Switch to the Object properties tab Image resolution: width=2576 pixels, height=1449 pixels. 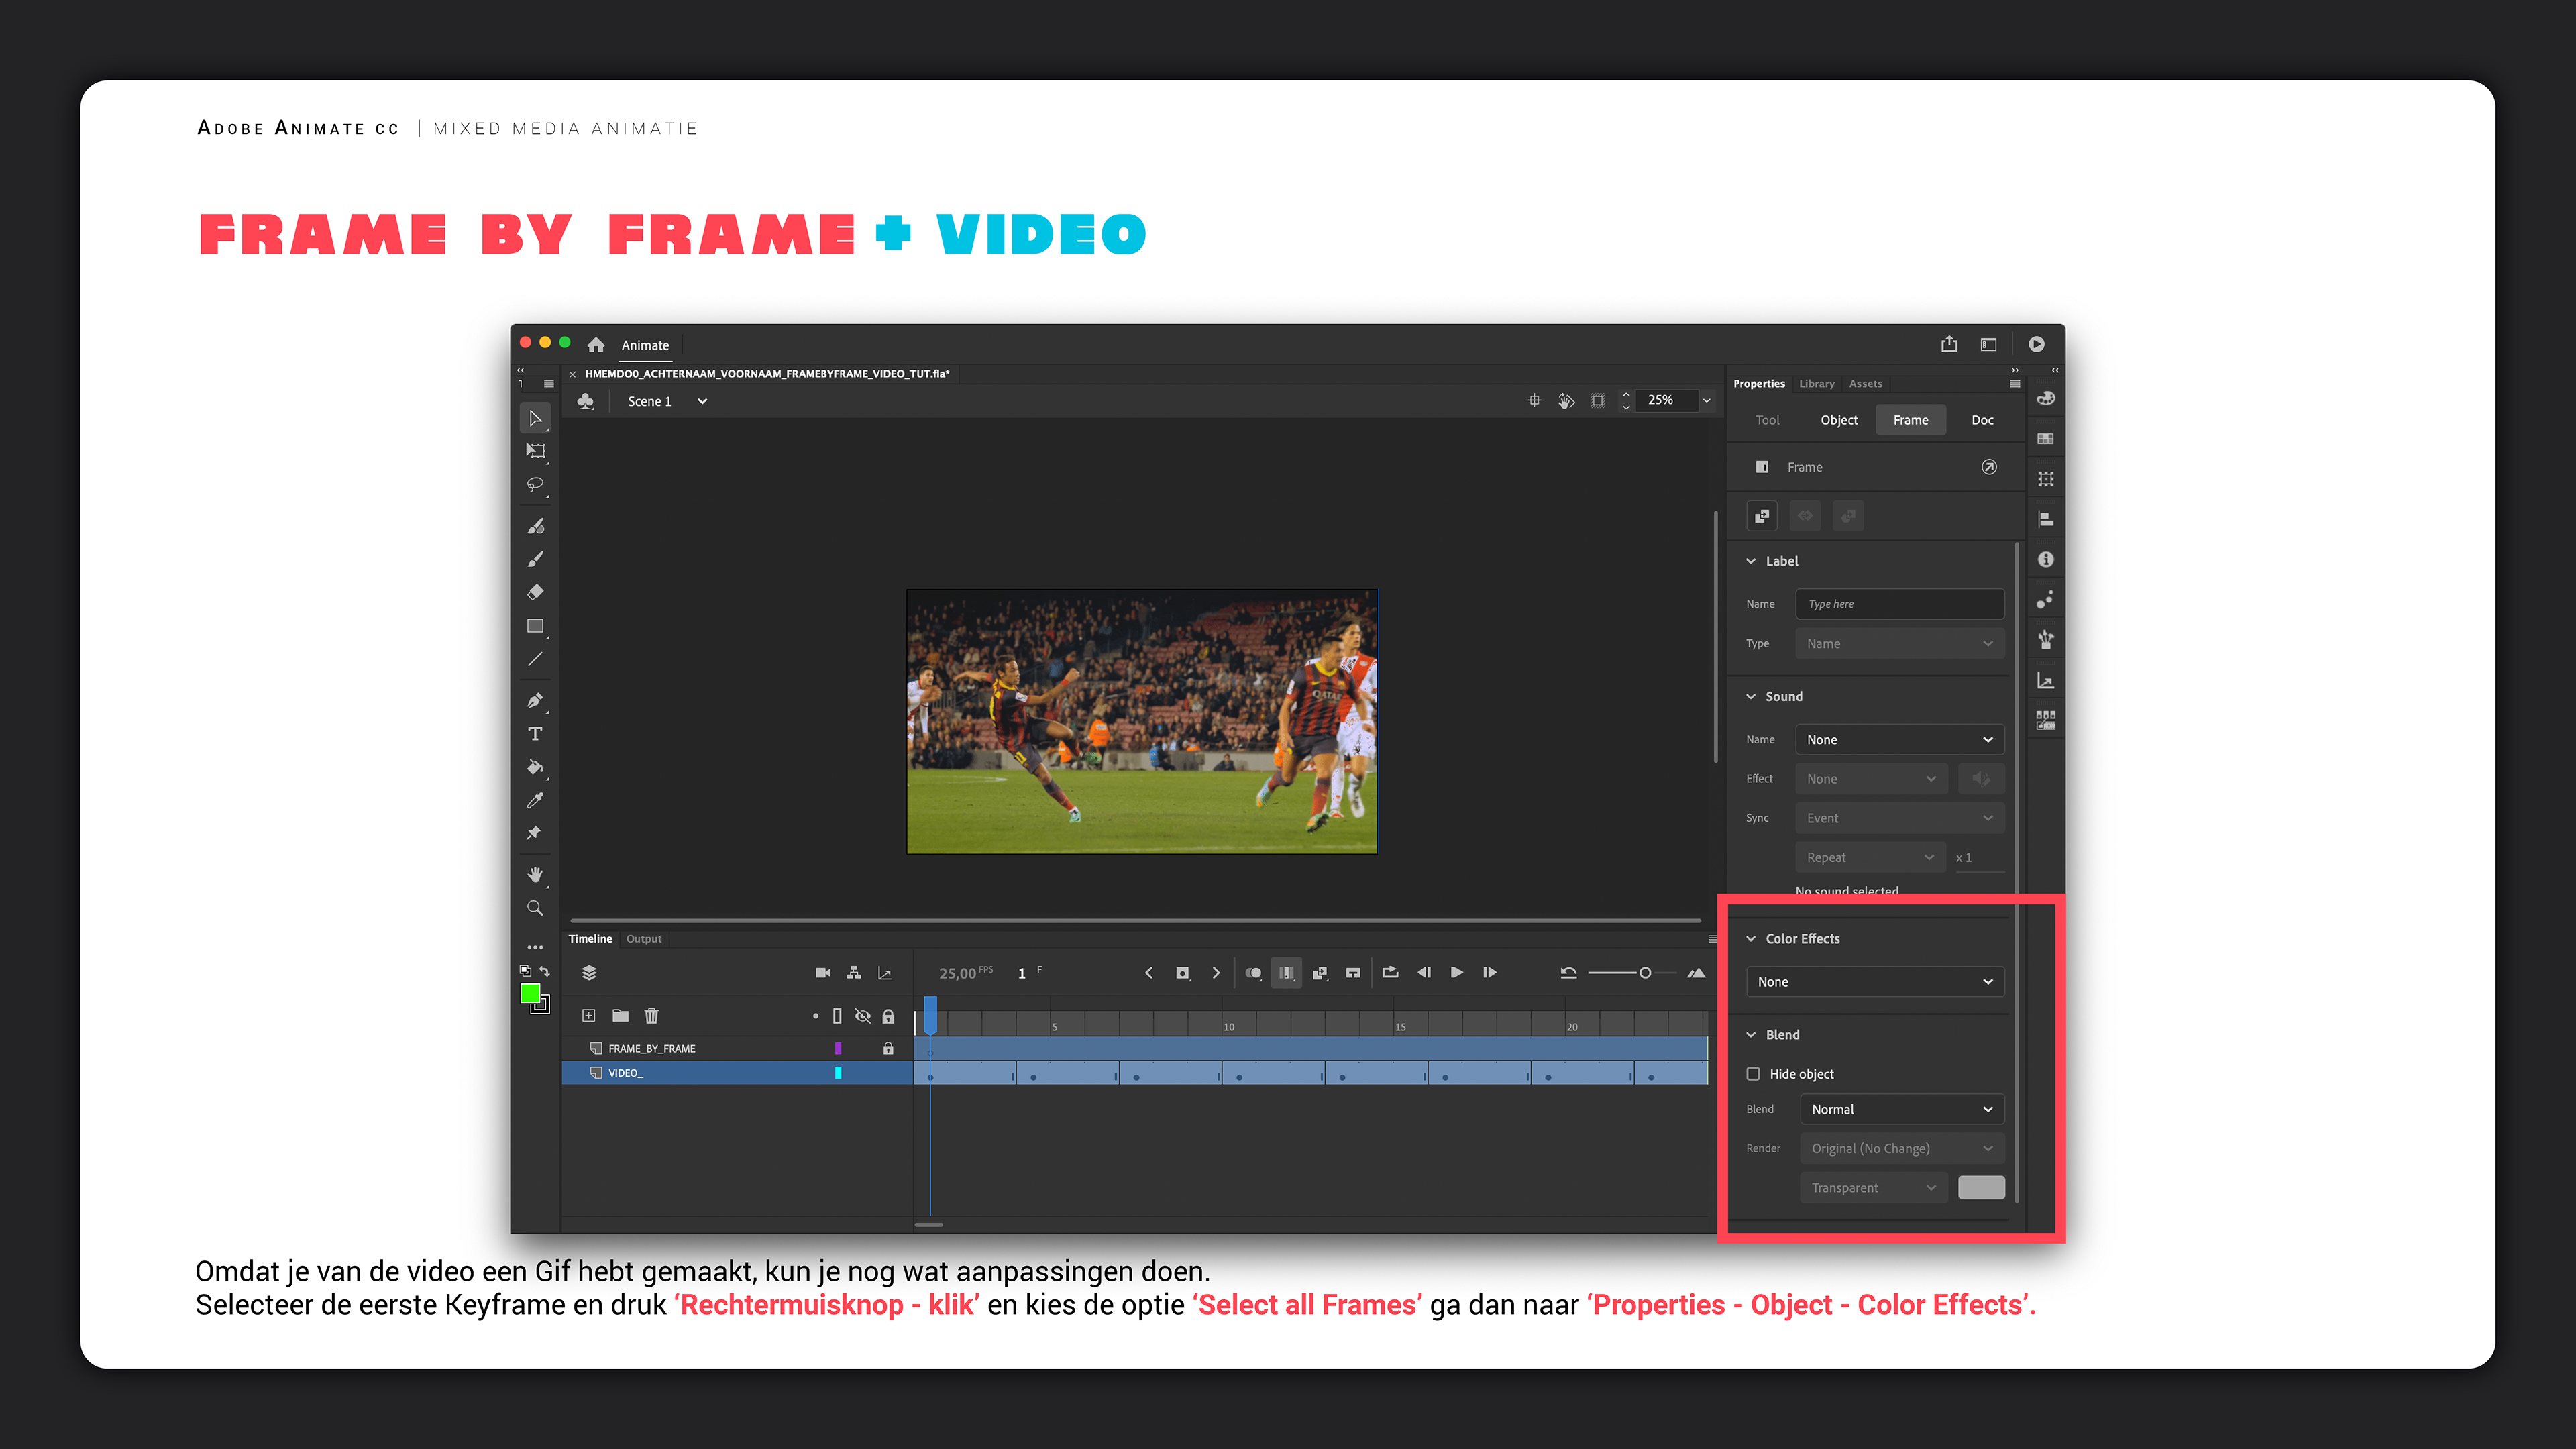coord(1838,420)
